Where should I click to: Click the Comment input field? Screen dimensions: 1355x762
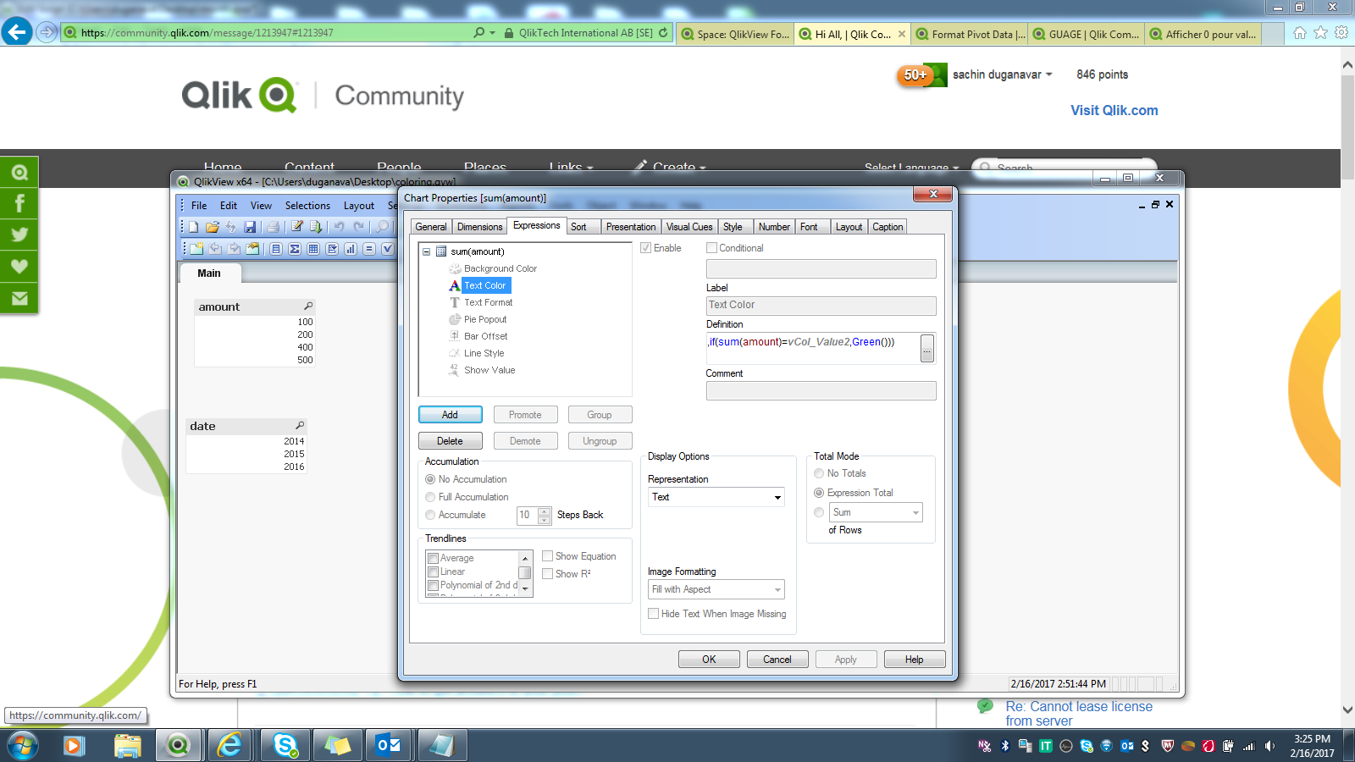(x=821, y=390)
